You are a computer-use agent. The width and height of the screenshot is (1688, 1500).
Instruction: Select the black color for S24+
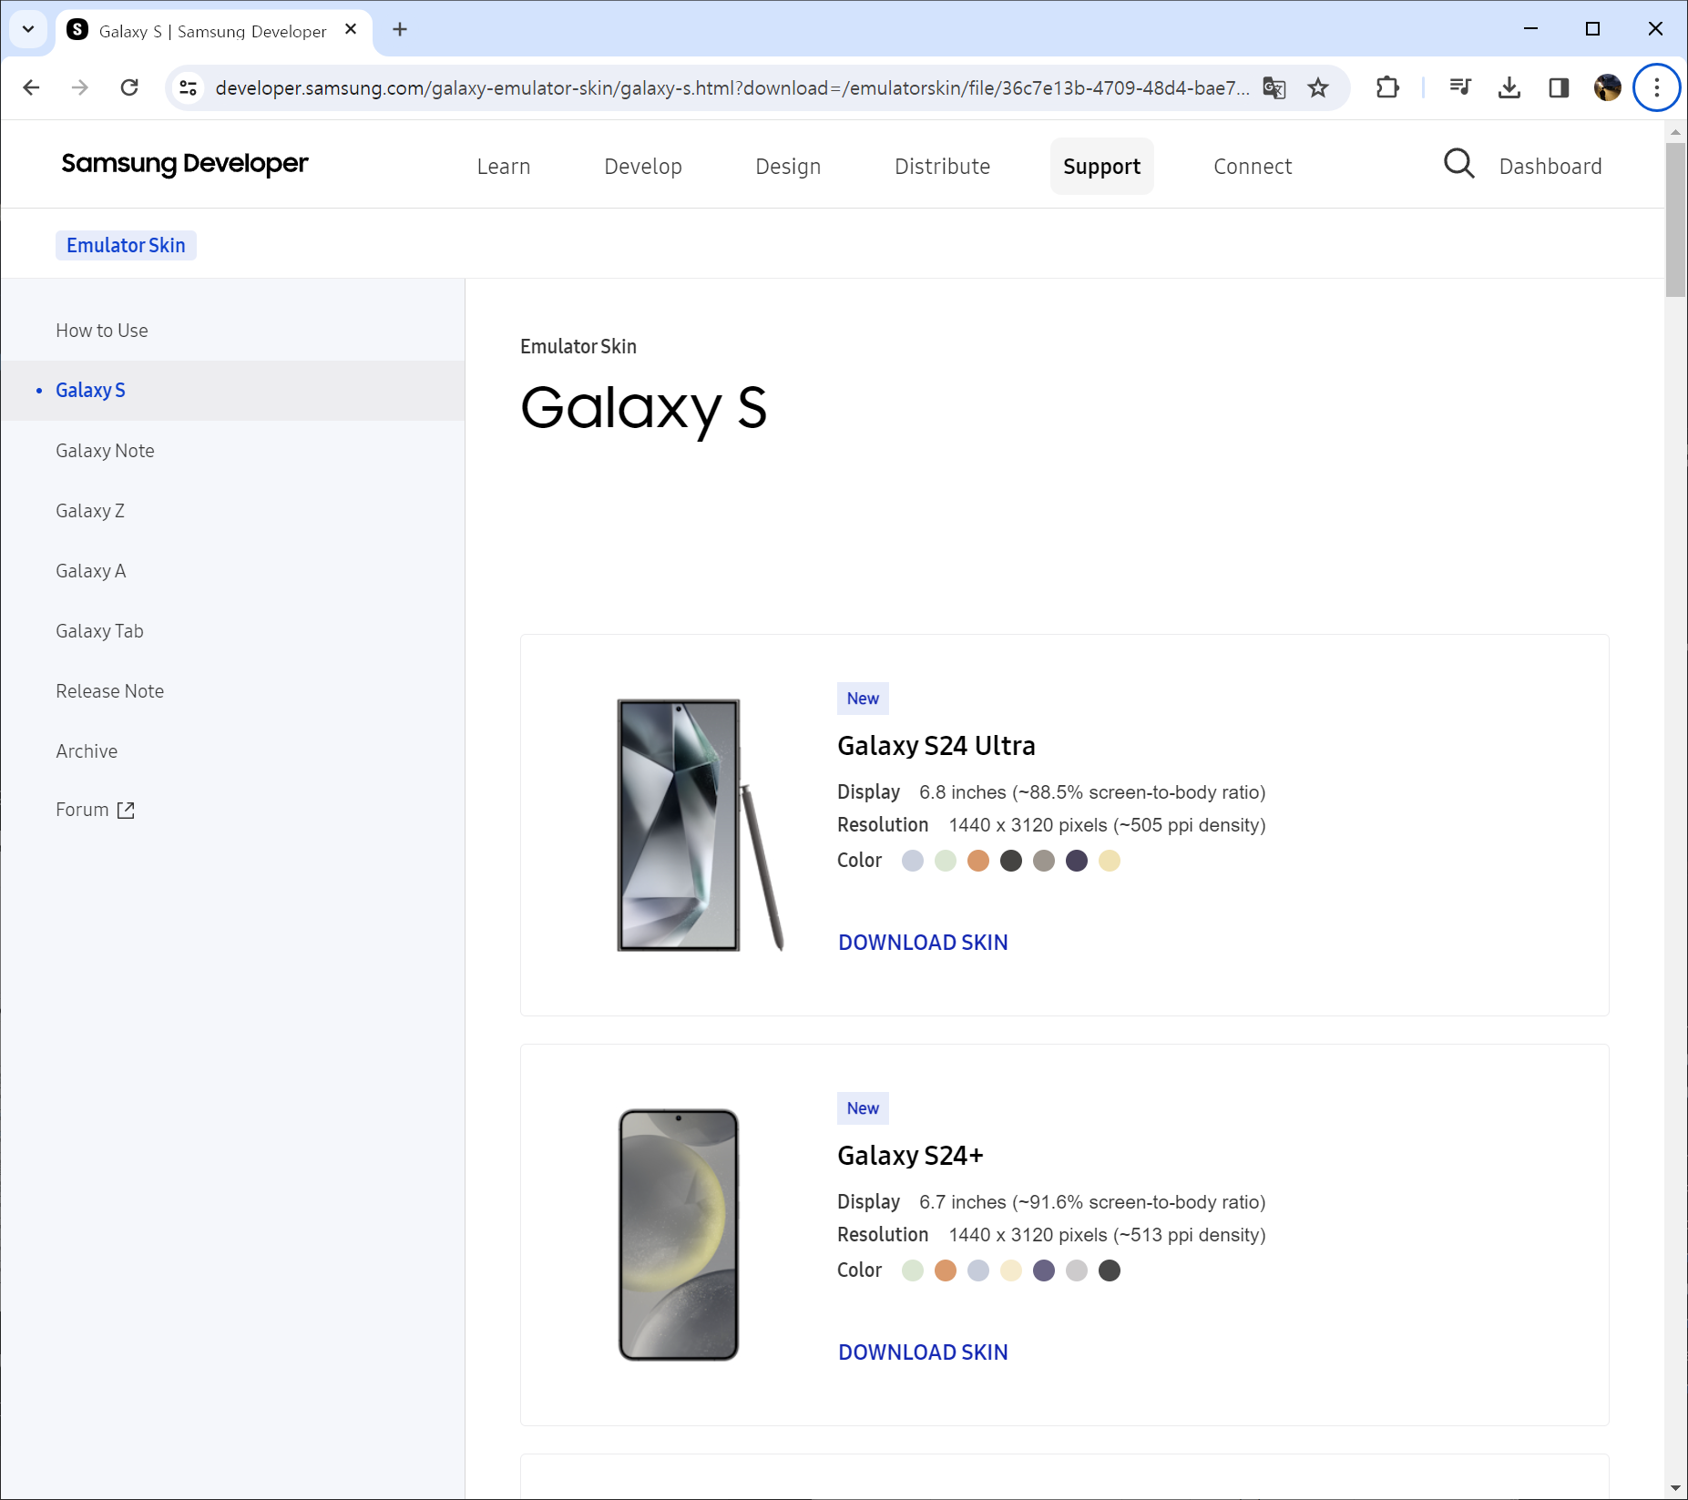click(x=1110, y=1270)
